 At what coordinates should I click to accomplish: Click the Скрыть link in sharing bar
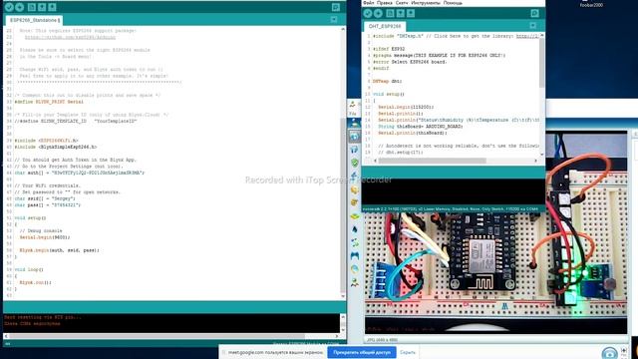(408, 352)
